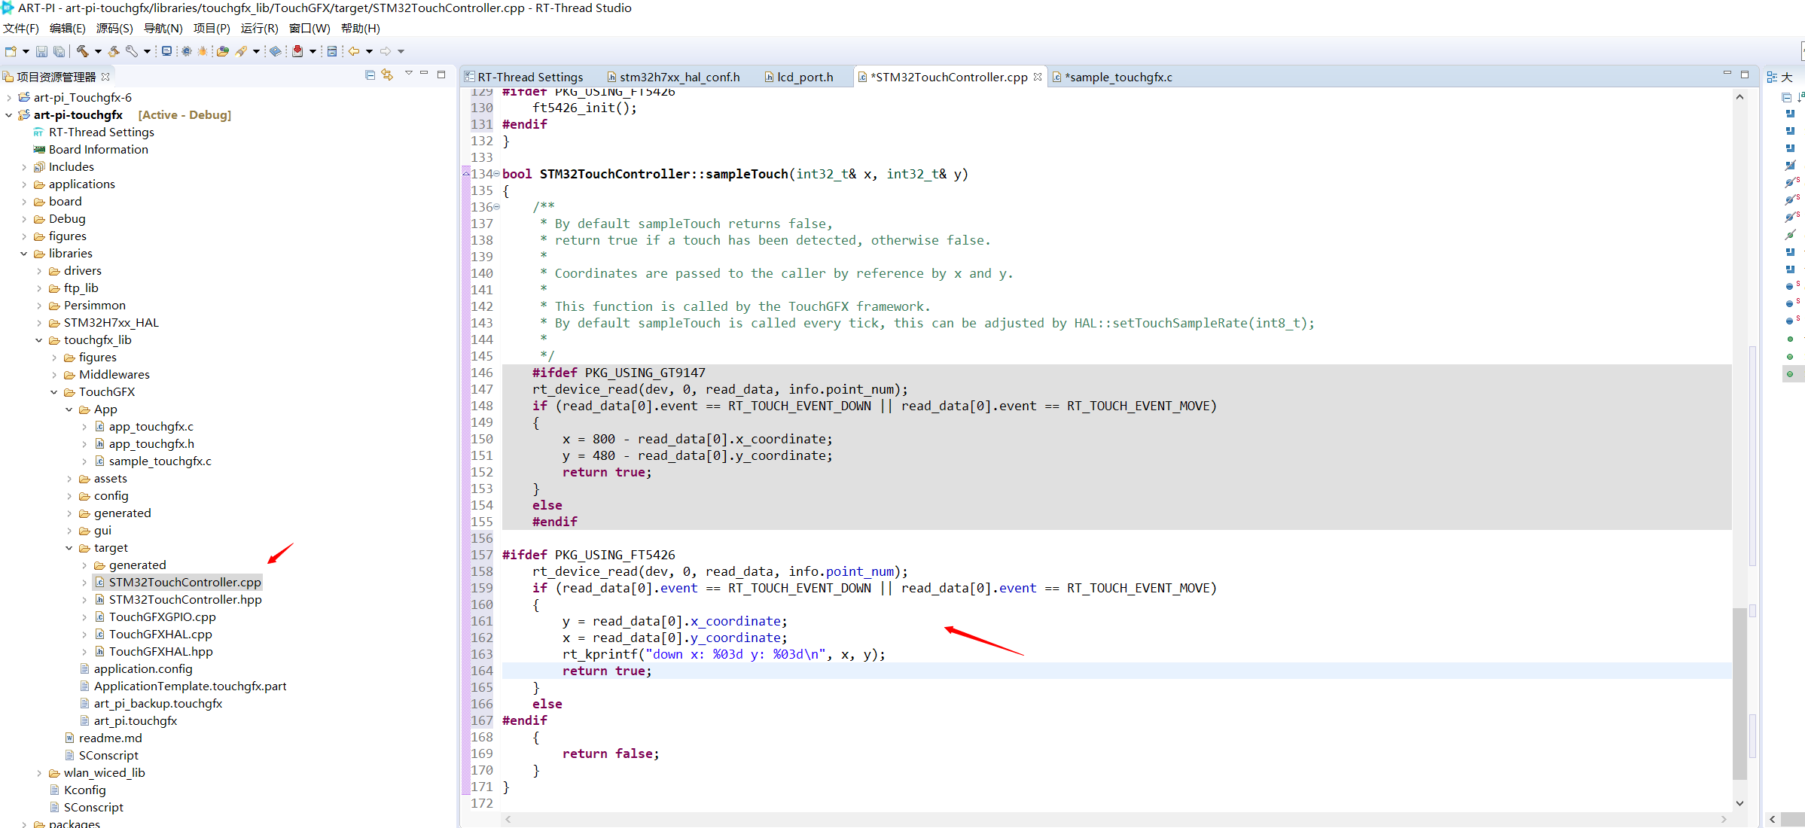Click collapse-all icon in outline panel
Viewport: 1805px width, 828px height.
[1786, 97]
